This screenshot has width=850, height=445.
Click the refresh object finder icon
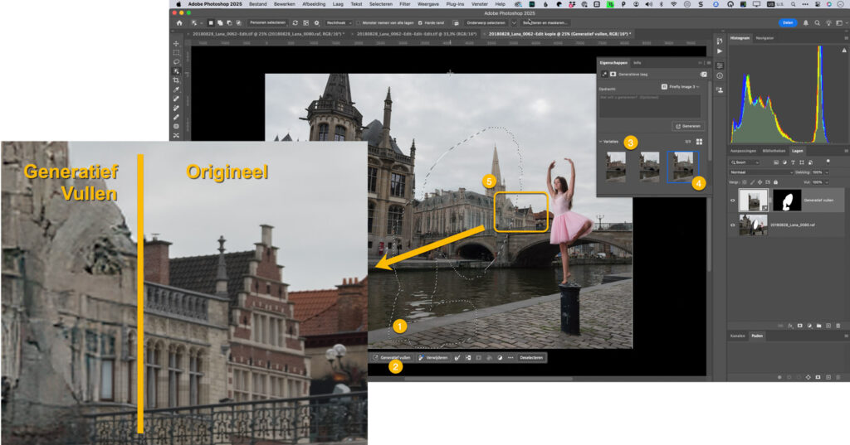pyautogui.click(x=296, y=22)
